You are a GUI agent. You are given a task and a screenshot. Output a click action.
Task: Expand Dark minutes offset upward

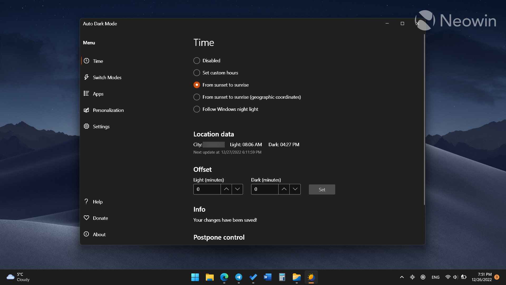coord(284,189)
